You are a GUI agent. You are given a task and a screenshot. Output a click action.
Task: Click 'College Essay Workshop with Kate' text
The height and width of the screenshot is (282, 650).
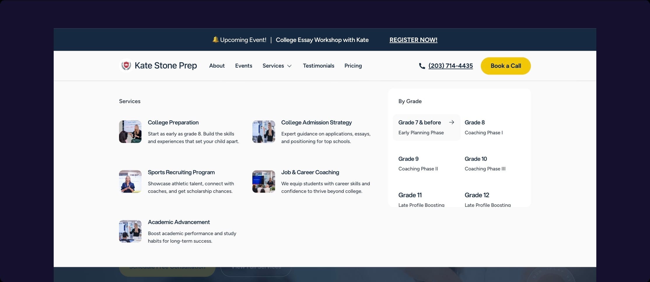click(322, 40)
